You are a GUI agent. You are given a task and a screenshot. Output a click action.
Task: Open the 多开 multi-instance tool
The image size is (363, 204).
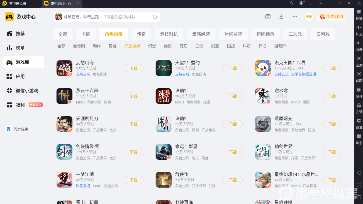pyautogui.click(x=359, y=93)
